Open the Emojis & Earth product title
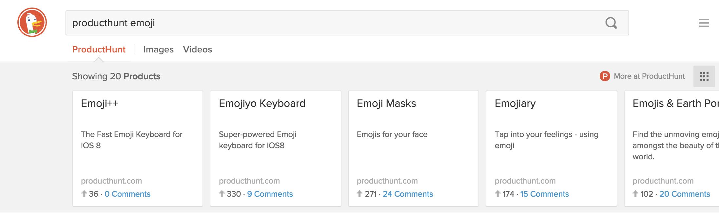 (x=676, y=104)
